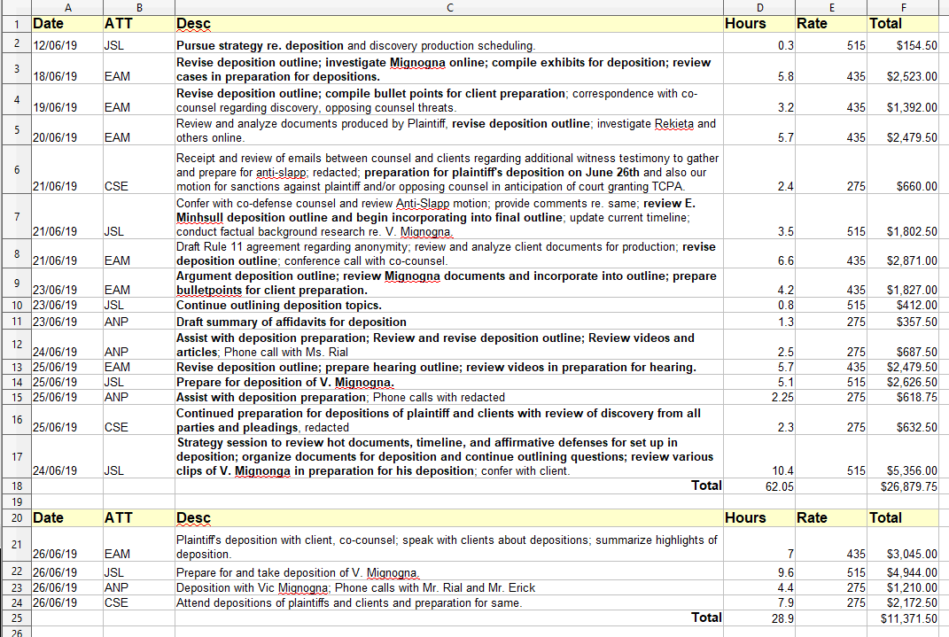Click the amount cell '$2,172.50'
Image resolution: width=949 pixels, height=637 pixels.
903,603
